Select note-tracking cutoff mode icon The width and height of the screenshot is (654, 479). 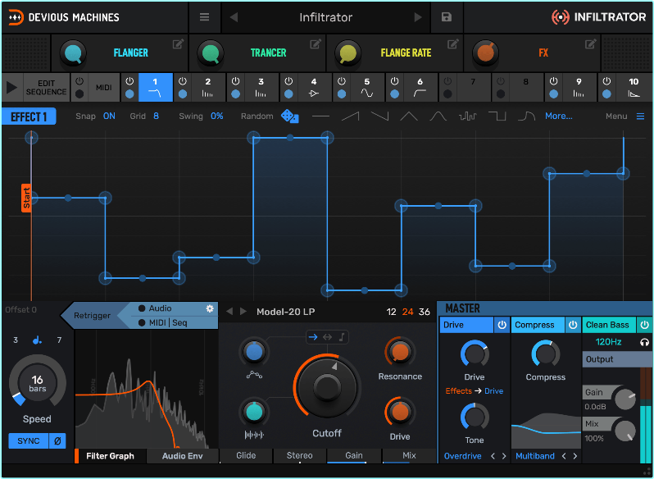342,337
